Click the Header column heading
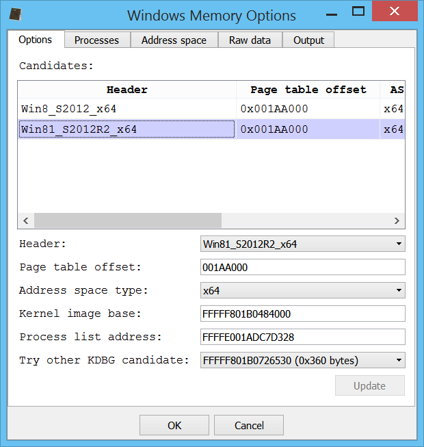This screenshot has height=447, width=424. (x=127, y=90)
